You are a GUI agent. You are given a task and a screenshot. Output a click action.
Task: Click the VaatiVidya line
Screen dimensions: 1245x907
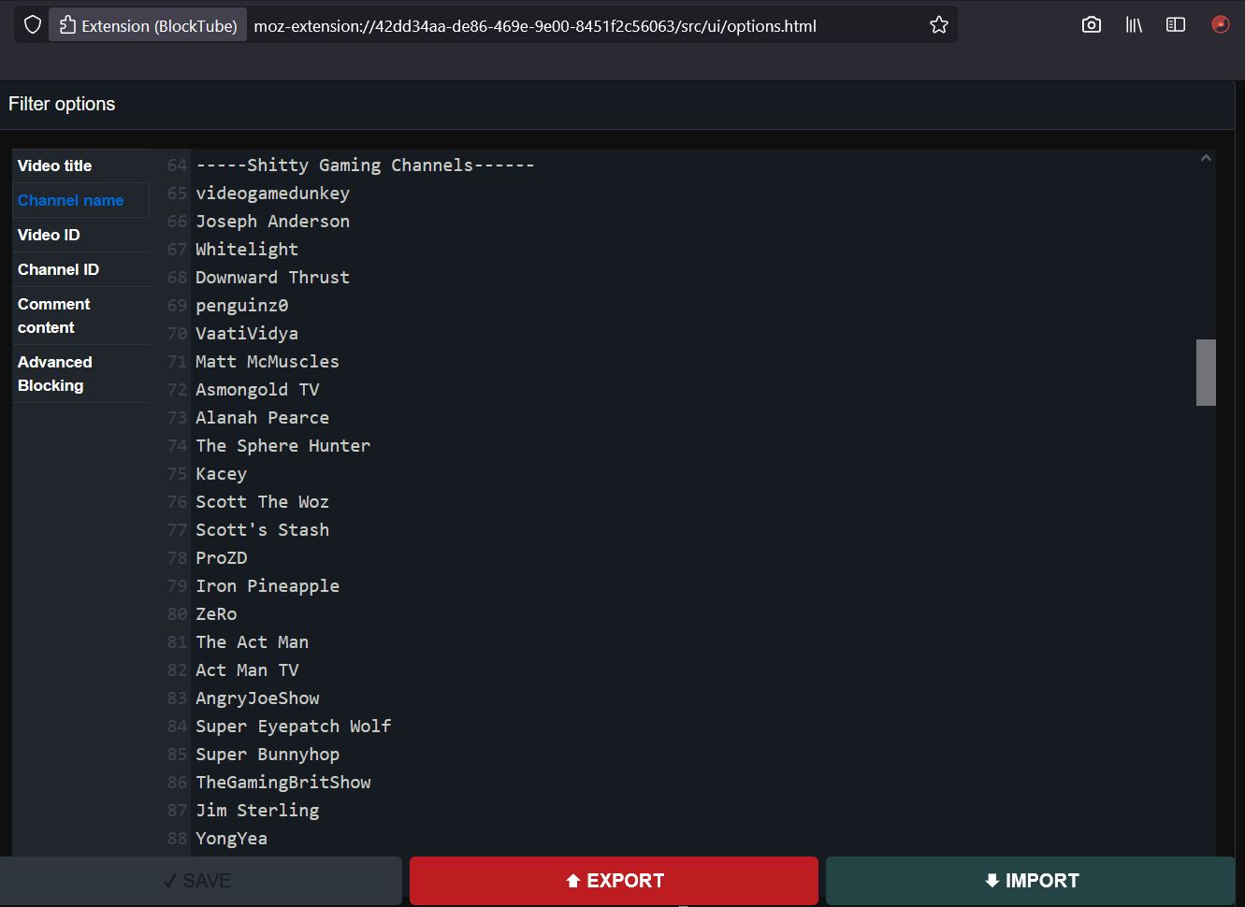point(247,334)
